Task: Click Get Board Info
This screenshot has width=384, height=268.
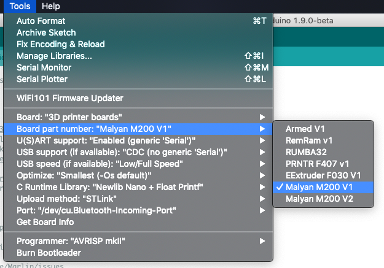Action: pyautogui.click(x=138, y=222)
